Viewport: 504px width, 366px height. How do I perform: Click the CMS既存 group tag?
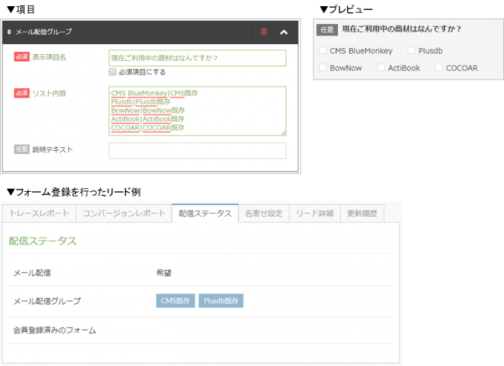click(175, 301)
